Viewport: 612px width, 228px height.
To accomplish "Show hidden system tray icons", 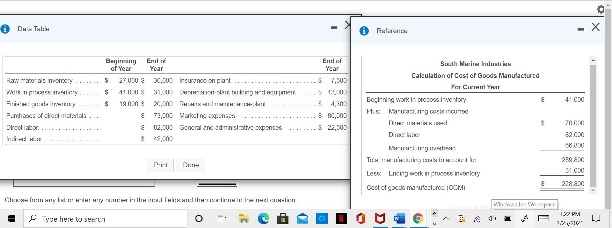I will 446,218.
